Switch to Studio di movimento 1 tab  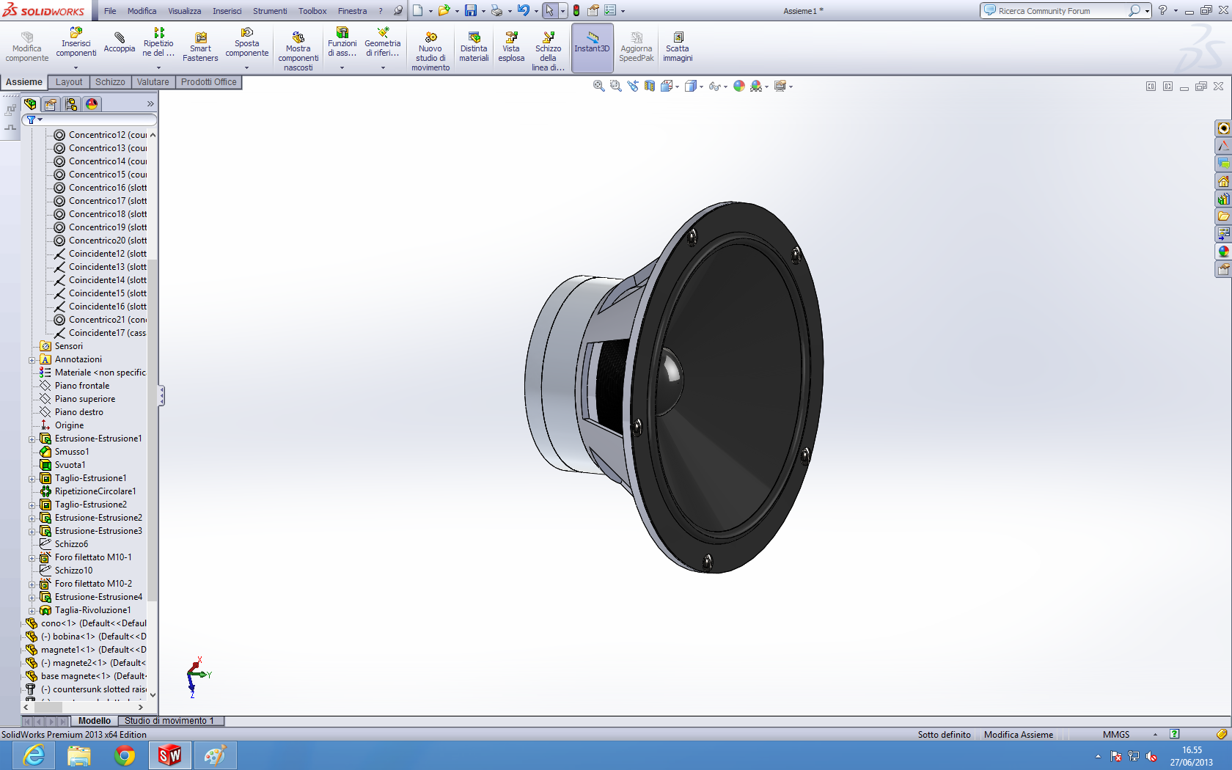tap(169, 721)
